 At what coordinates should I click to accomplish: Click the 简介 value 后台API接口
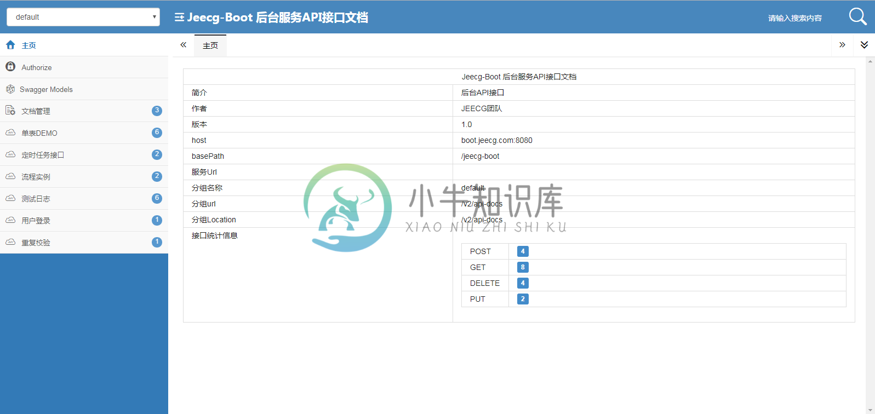point(483,93)
